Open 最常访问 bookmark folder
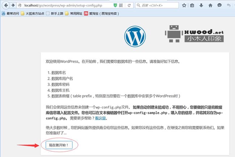The image size is (235, 157). [10, 14]
